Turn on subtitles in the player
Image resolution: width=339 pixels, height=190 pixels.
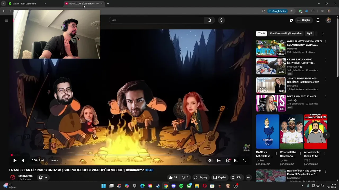219,160
